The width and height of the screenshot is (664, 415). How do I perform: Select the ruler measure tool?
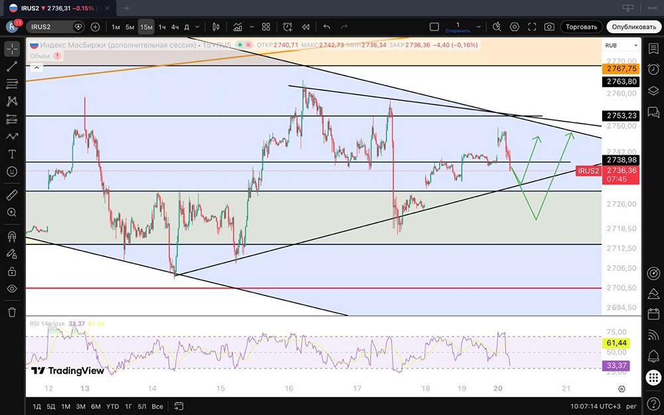pos(12,195)
